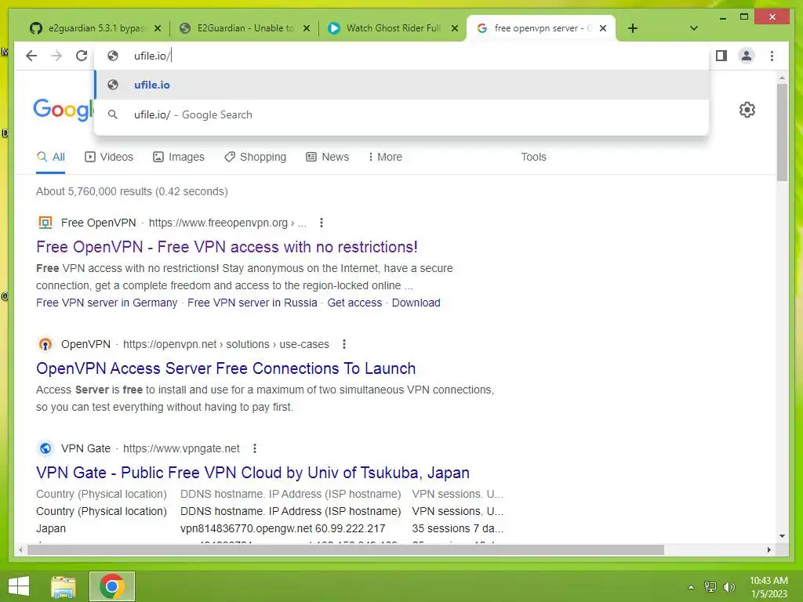Close the E2Guardian - Unable to tab
The height and width of the screenshot is (602, 803).
click(307, 28)
